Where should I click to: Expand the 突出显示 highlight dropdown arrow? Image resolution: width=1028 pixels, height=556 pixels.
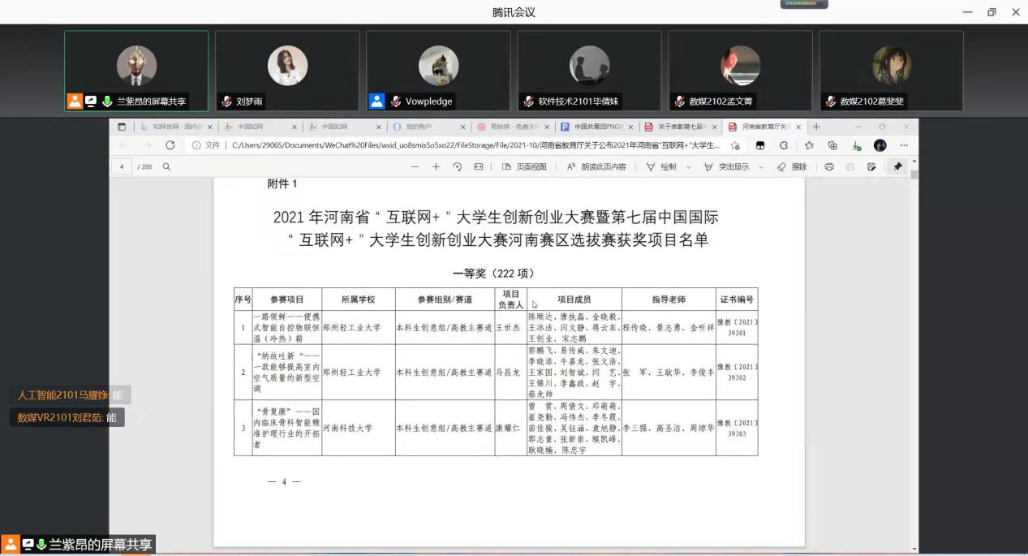(761, 167)
